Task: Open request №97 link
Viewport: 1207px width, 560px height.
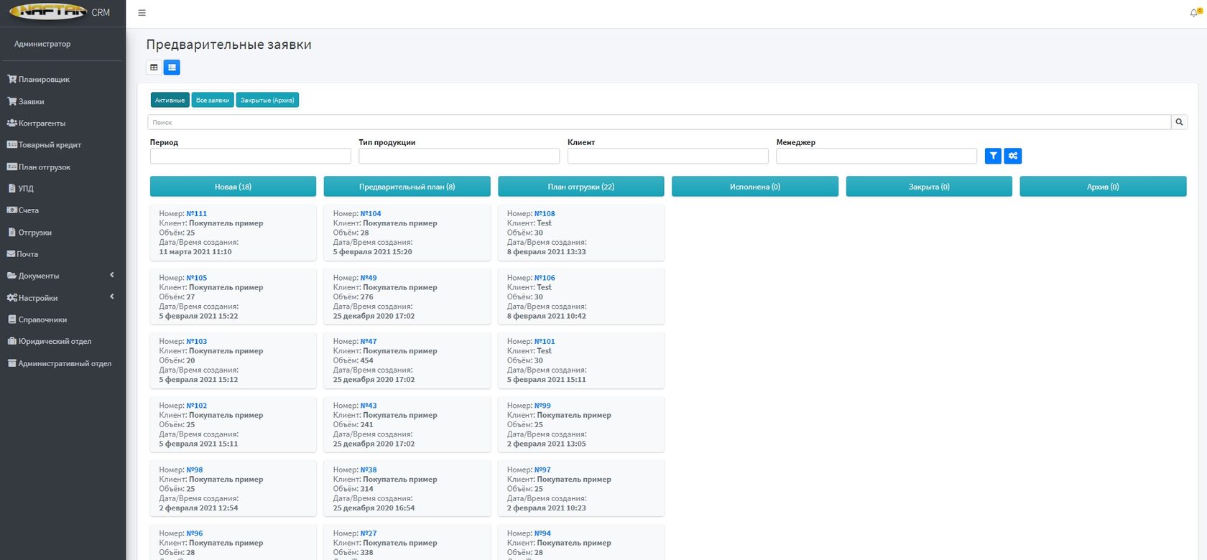Action: pos(542,470)
